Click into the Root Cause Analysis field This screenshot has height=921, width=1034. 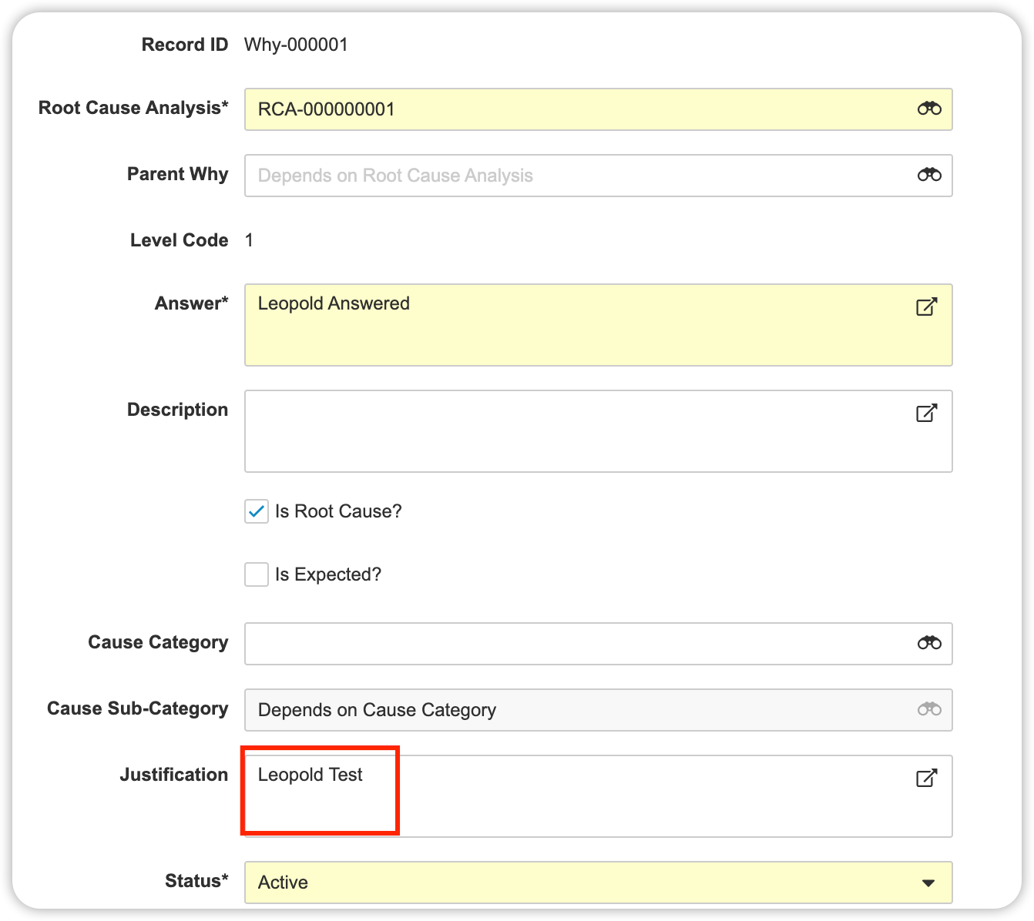pyautogui.click(x=578, y=109)
